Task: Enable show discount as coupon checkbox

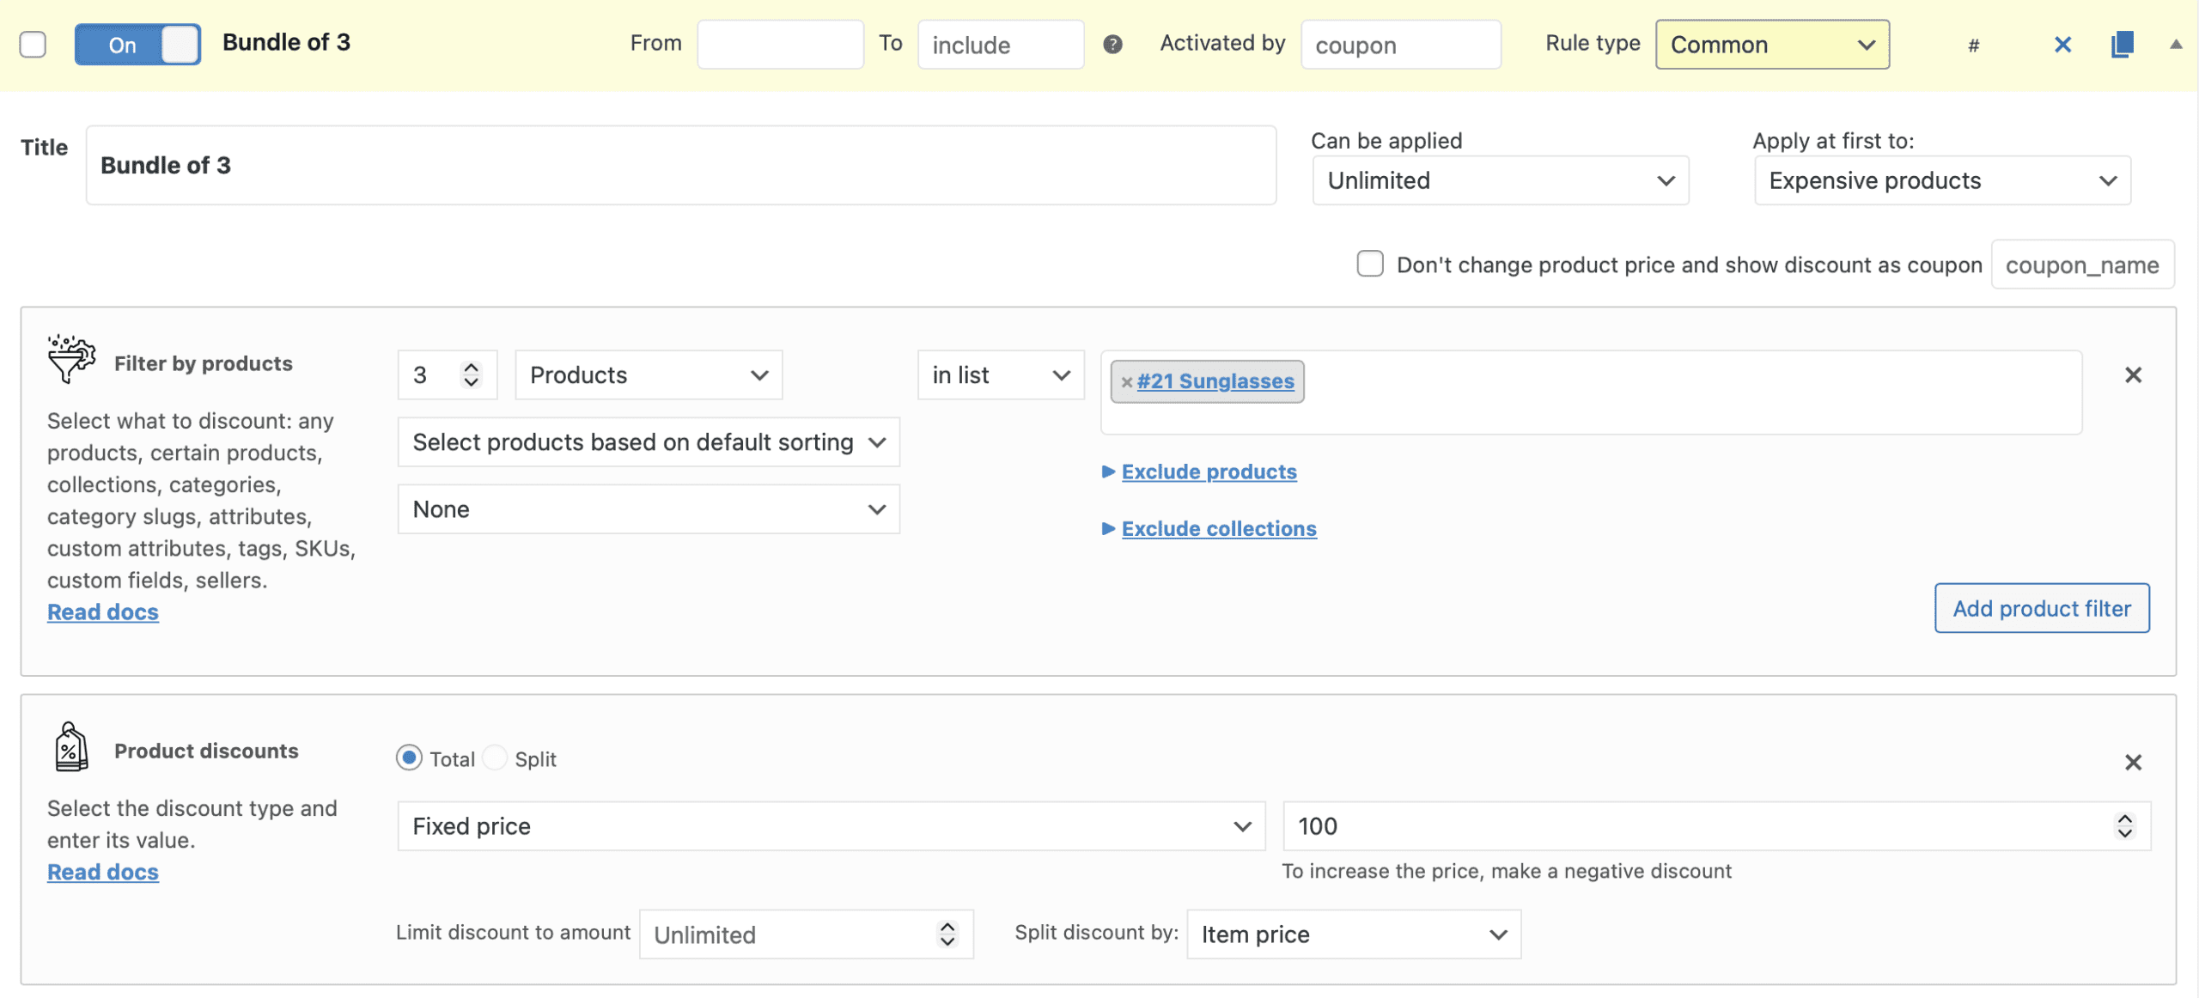Action: (x=1370, y=264)
